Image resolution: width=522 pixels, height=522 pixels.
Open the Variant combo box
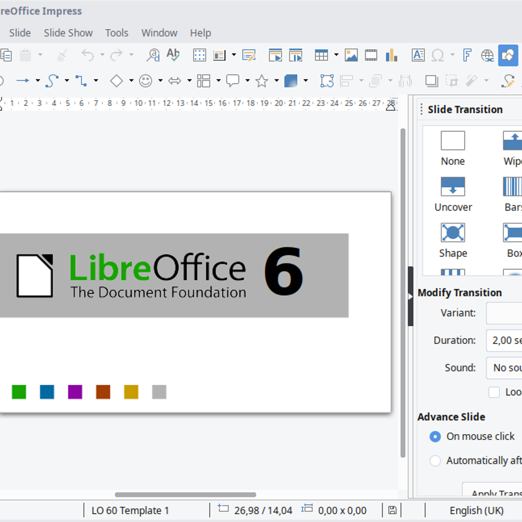[504, 313]
